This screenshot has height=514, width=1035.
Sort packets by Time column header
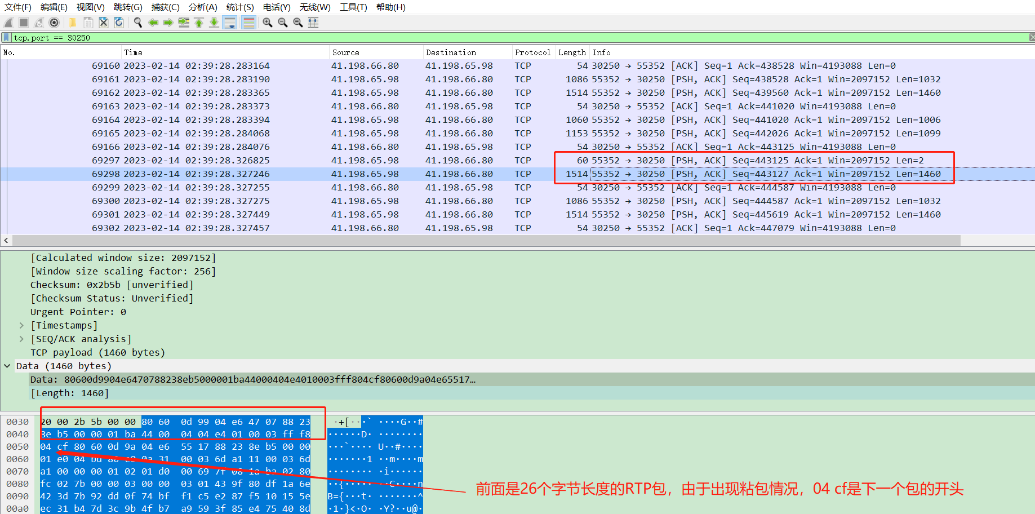pos(225,52)
